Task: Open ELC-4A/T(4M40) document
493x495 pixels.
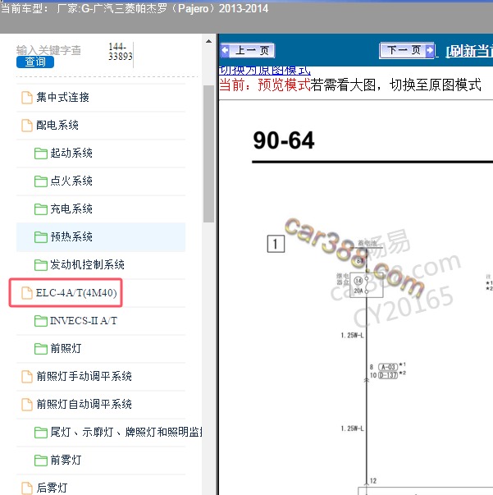Action: pyautogui.click(x=76, y=292)
